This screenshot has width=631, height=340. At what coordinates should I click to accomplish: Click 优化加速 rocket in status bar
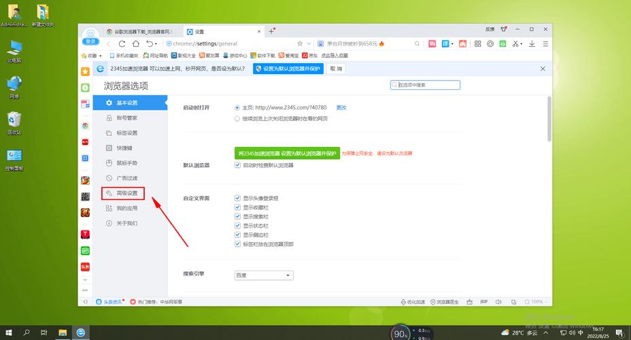[413, 302]
